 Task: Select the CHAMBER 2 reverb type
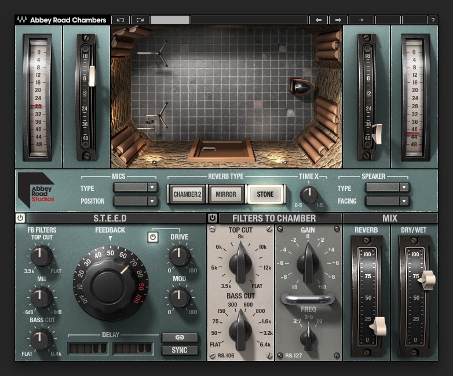click(187, 194)
